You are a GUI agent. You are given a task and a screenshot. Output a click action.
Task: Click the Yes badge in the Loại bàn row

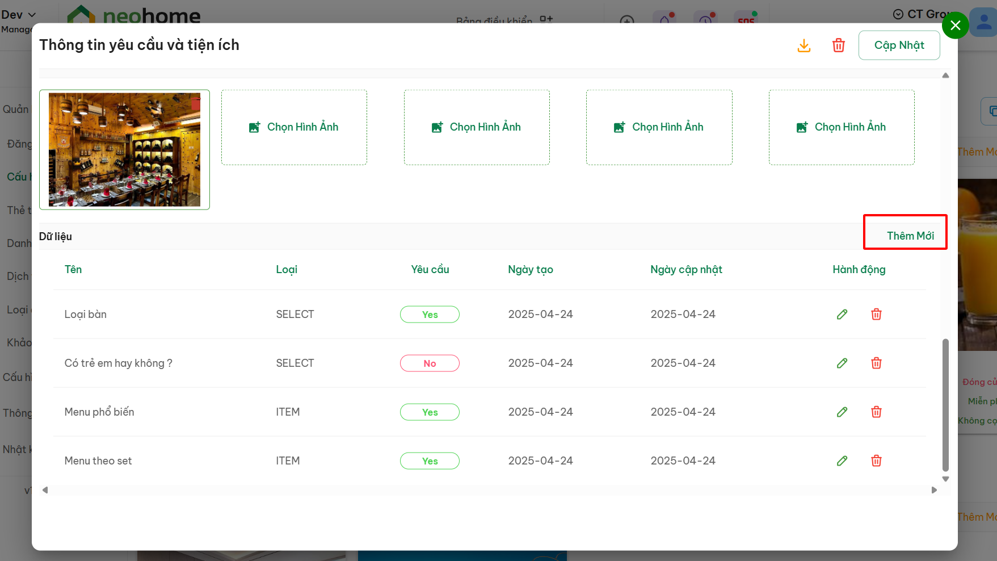tap(430, 315)
